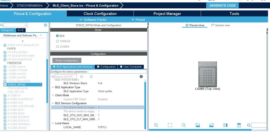Image resolution: width=270 pixels, height=132 pixels.
Task: Open the Tools tab
Action: coord(234,14)
